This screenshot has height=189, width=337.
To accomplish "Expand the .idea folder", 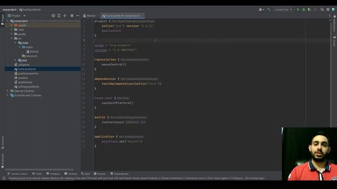I will [x=12, y=29].
